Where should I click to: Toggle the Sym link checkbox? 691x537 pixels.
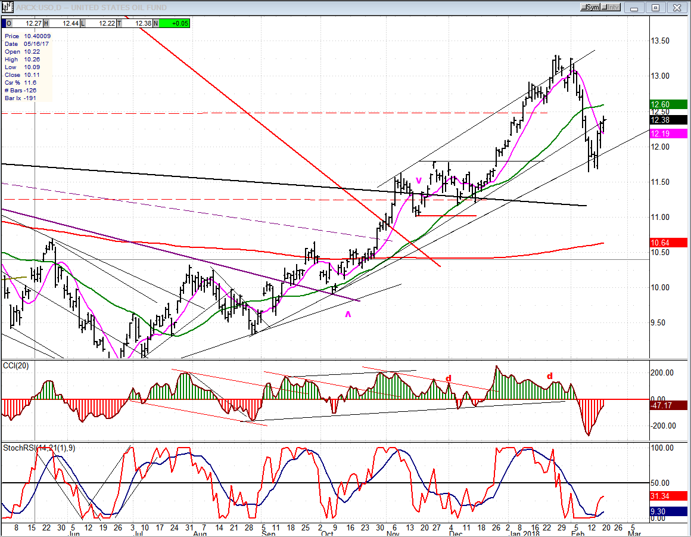pyautogui.click(x=586, y=7)
